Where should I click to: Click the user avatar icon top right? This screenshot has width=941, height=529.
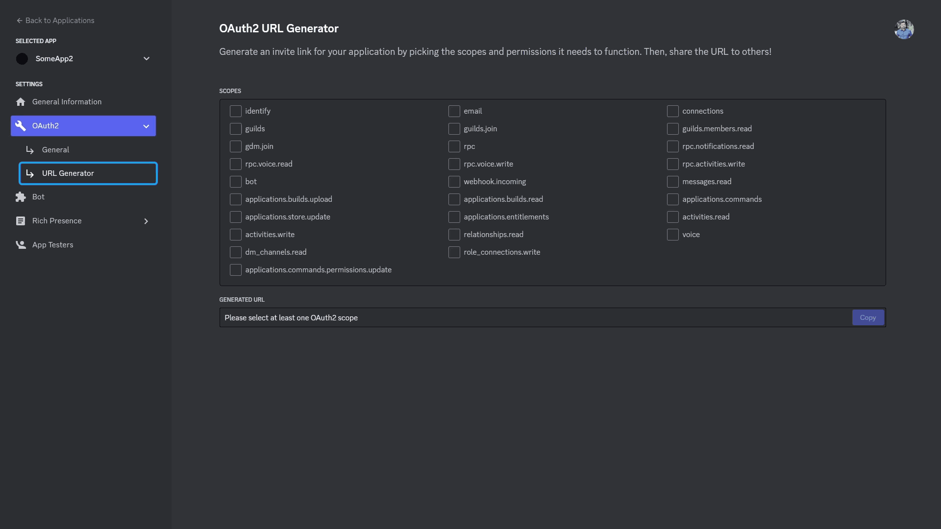[x=904, y=28]
